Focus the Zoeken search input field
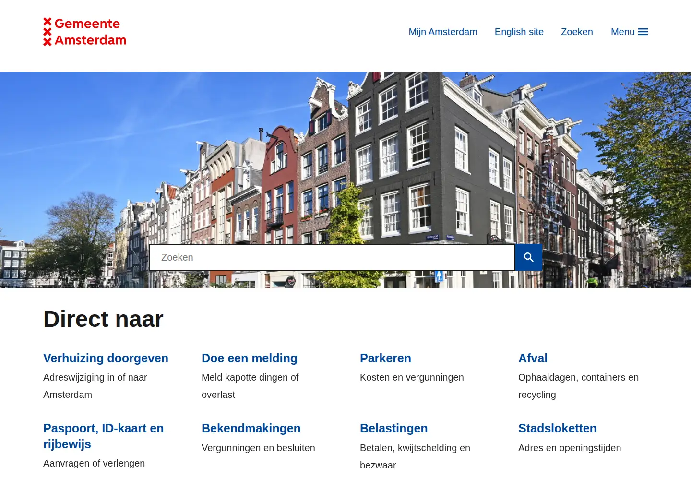691x480 pixels. click(332, 257)
